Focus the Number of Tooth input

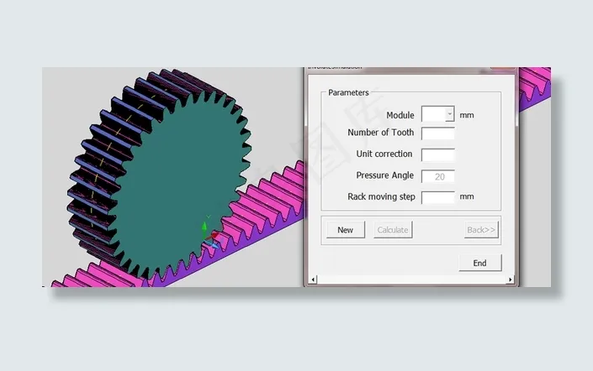click(437, 133)
